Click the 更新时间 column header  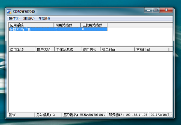(x=152, y=50)
